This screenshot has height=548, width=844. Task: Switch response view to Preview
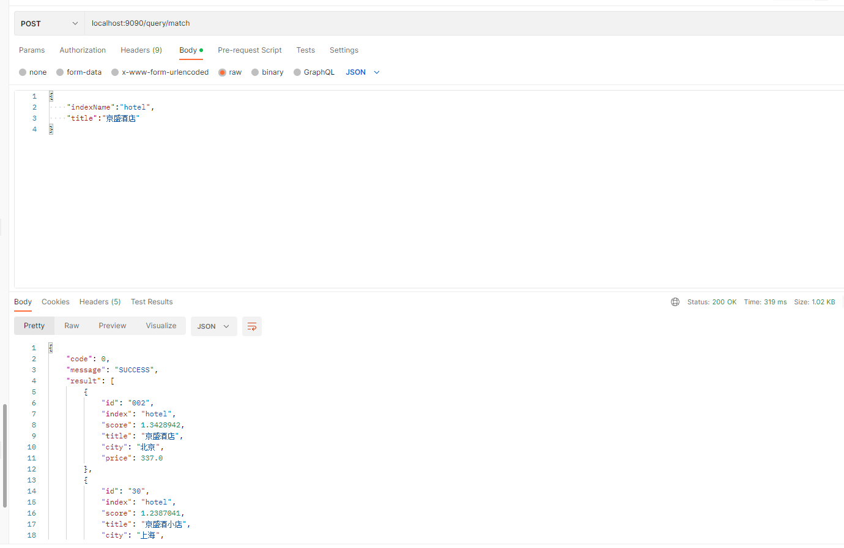click(x=113, y=326)
